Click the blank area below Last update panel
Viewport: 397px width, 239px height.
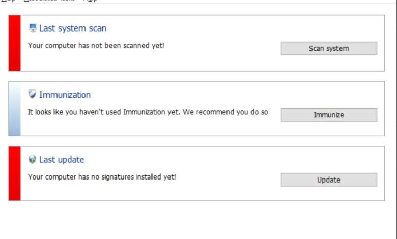pos(198,220)
